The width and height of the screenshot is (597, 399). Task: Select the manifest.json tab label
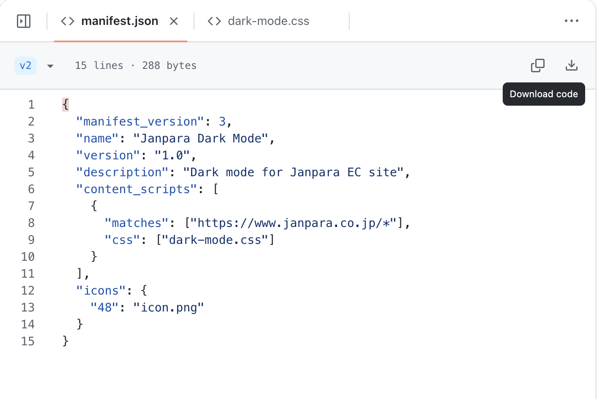pos(120,21)
